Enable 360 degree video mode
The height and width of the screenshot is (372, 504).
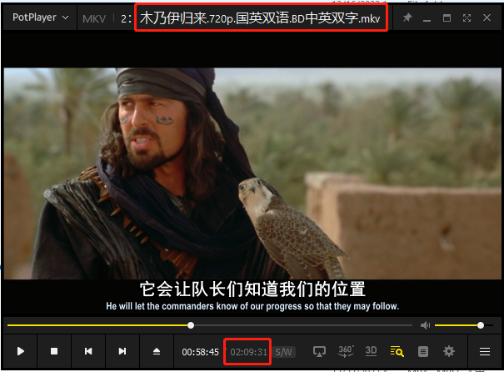pyautogui.click(x=346, y=351)
